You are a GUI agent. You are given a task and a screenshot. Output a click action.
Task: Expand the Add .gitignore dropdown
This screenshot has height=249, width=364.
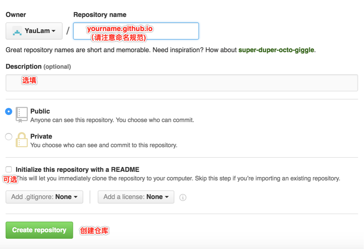(44, 197)
